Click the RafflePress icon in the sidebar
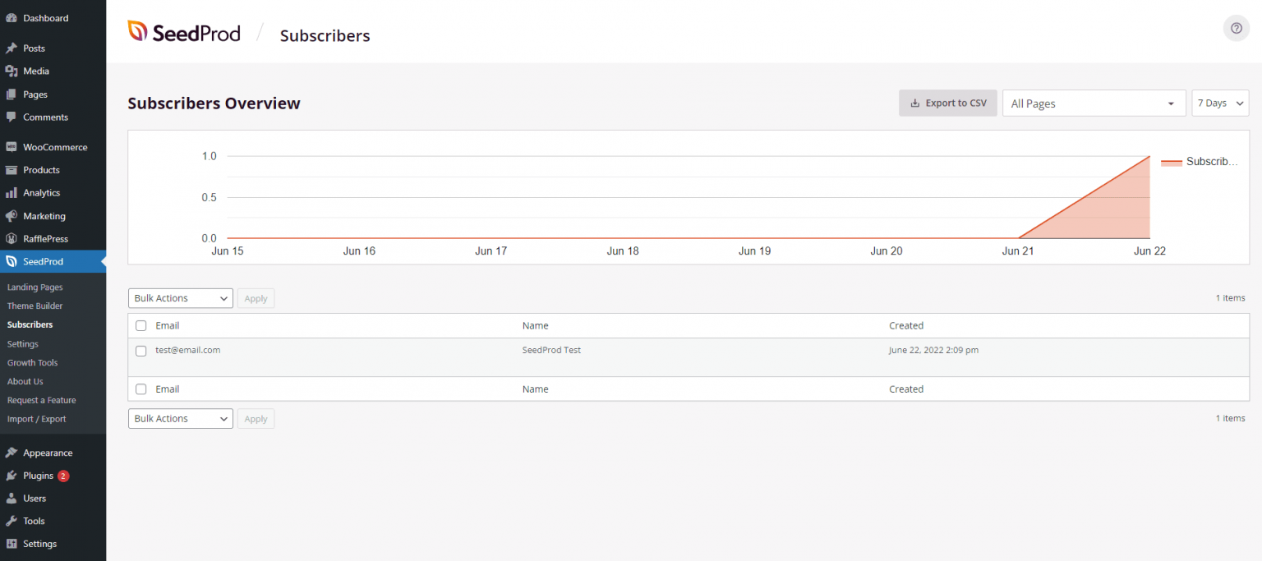Screen dimensions: 1262x561 [12, 238]
